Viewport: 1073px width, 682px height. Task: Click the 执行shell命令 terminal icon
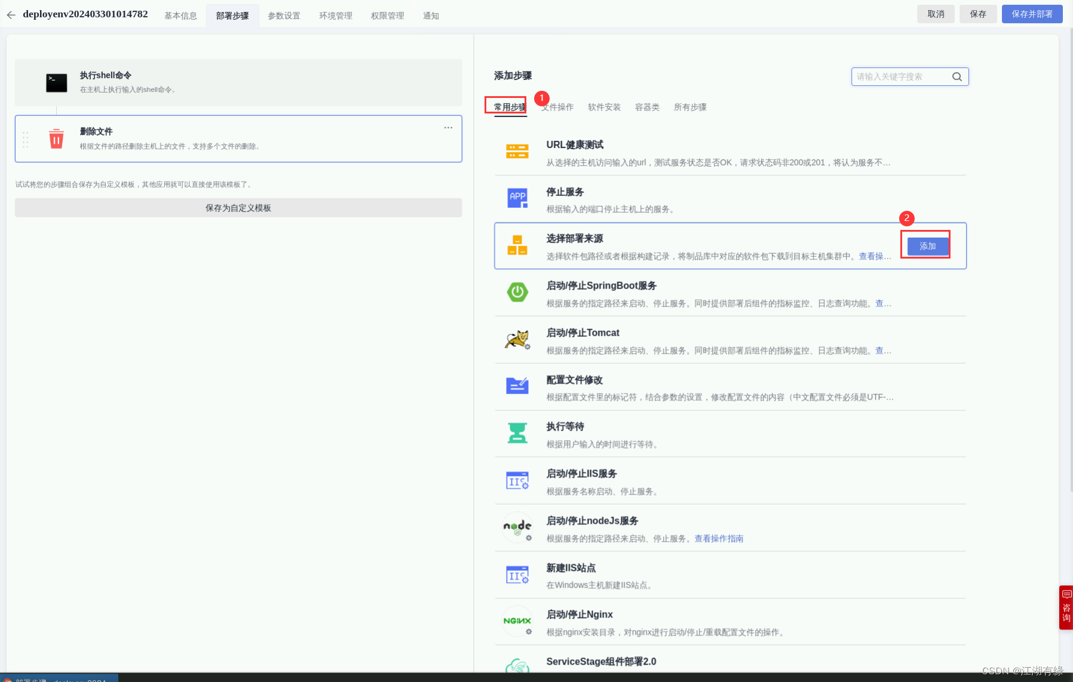point(56,83)
